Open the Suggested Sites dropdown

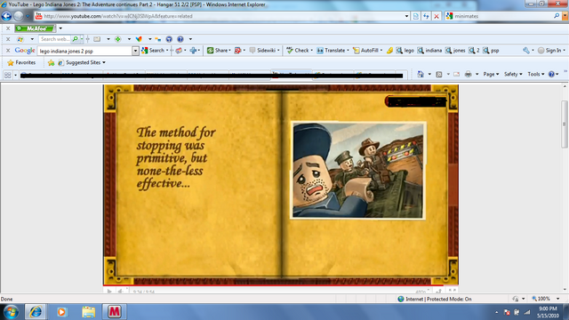pyautogui.click(x=82, y=63)
